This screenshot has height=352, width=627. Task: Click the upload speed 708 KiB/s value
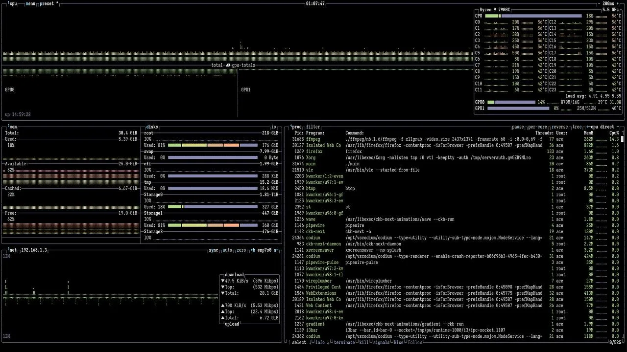pyautogui.click(x=237, y=305)
